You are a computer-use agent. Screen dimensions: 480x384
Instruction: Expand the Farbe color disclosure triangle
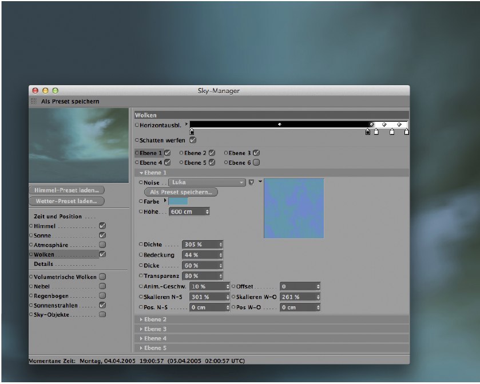165,201
